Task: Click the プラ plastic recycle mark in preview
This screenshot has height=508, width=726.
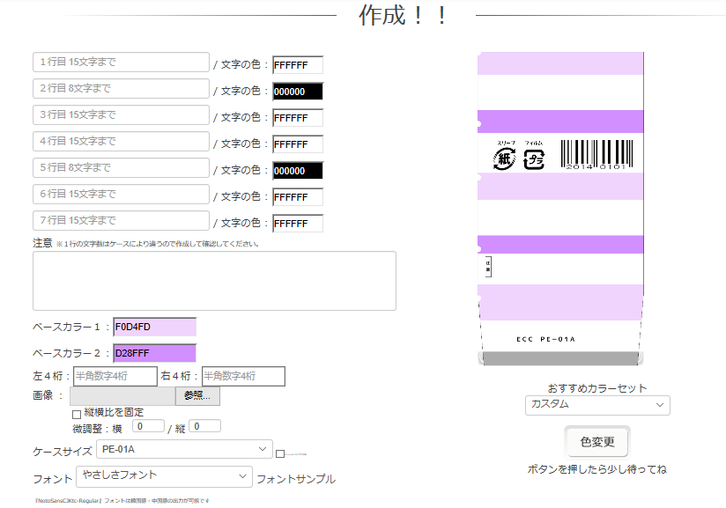Action: [x=533, y=159]
